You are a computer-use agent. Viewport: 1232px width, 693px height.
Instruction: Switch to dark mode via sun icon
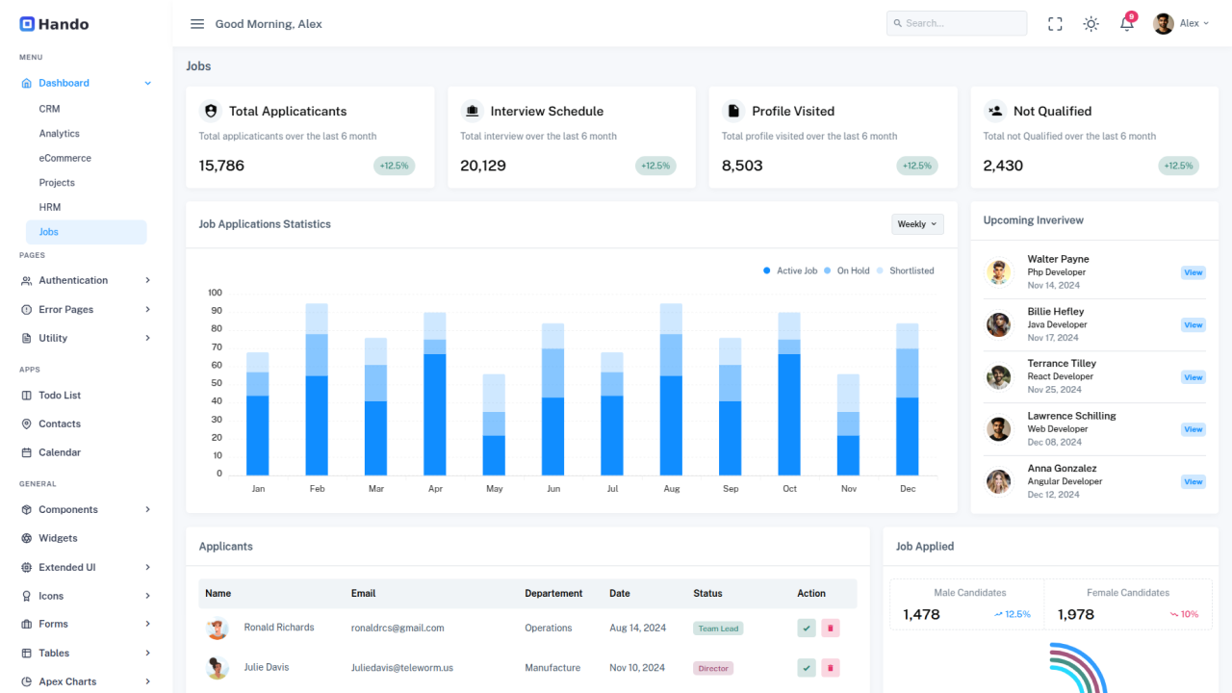(1091, 23)
